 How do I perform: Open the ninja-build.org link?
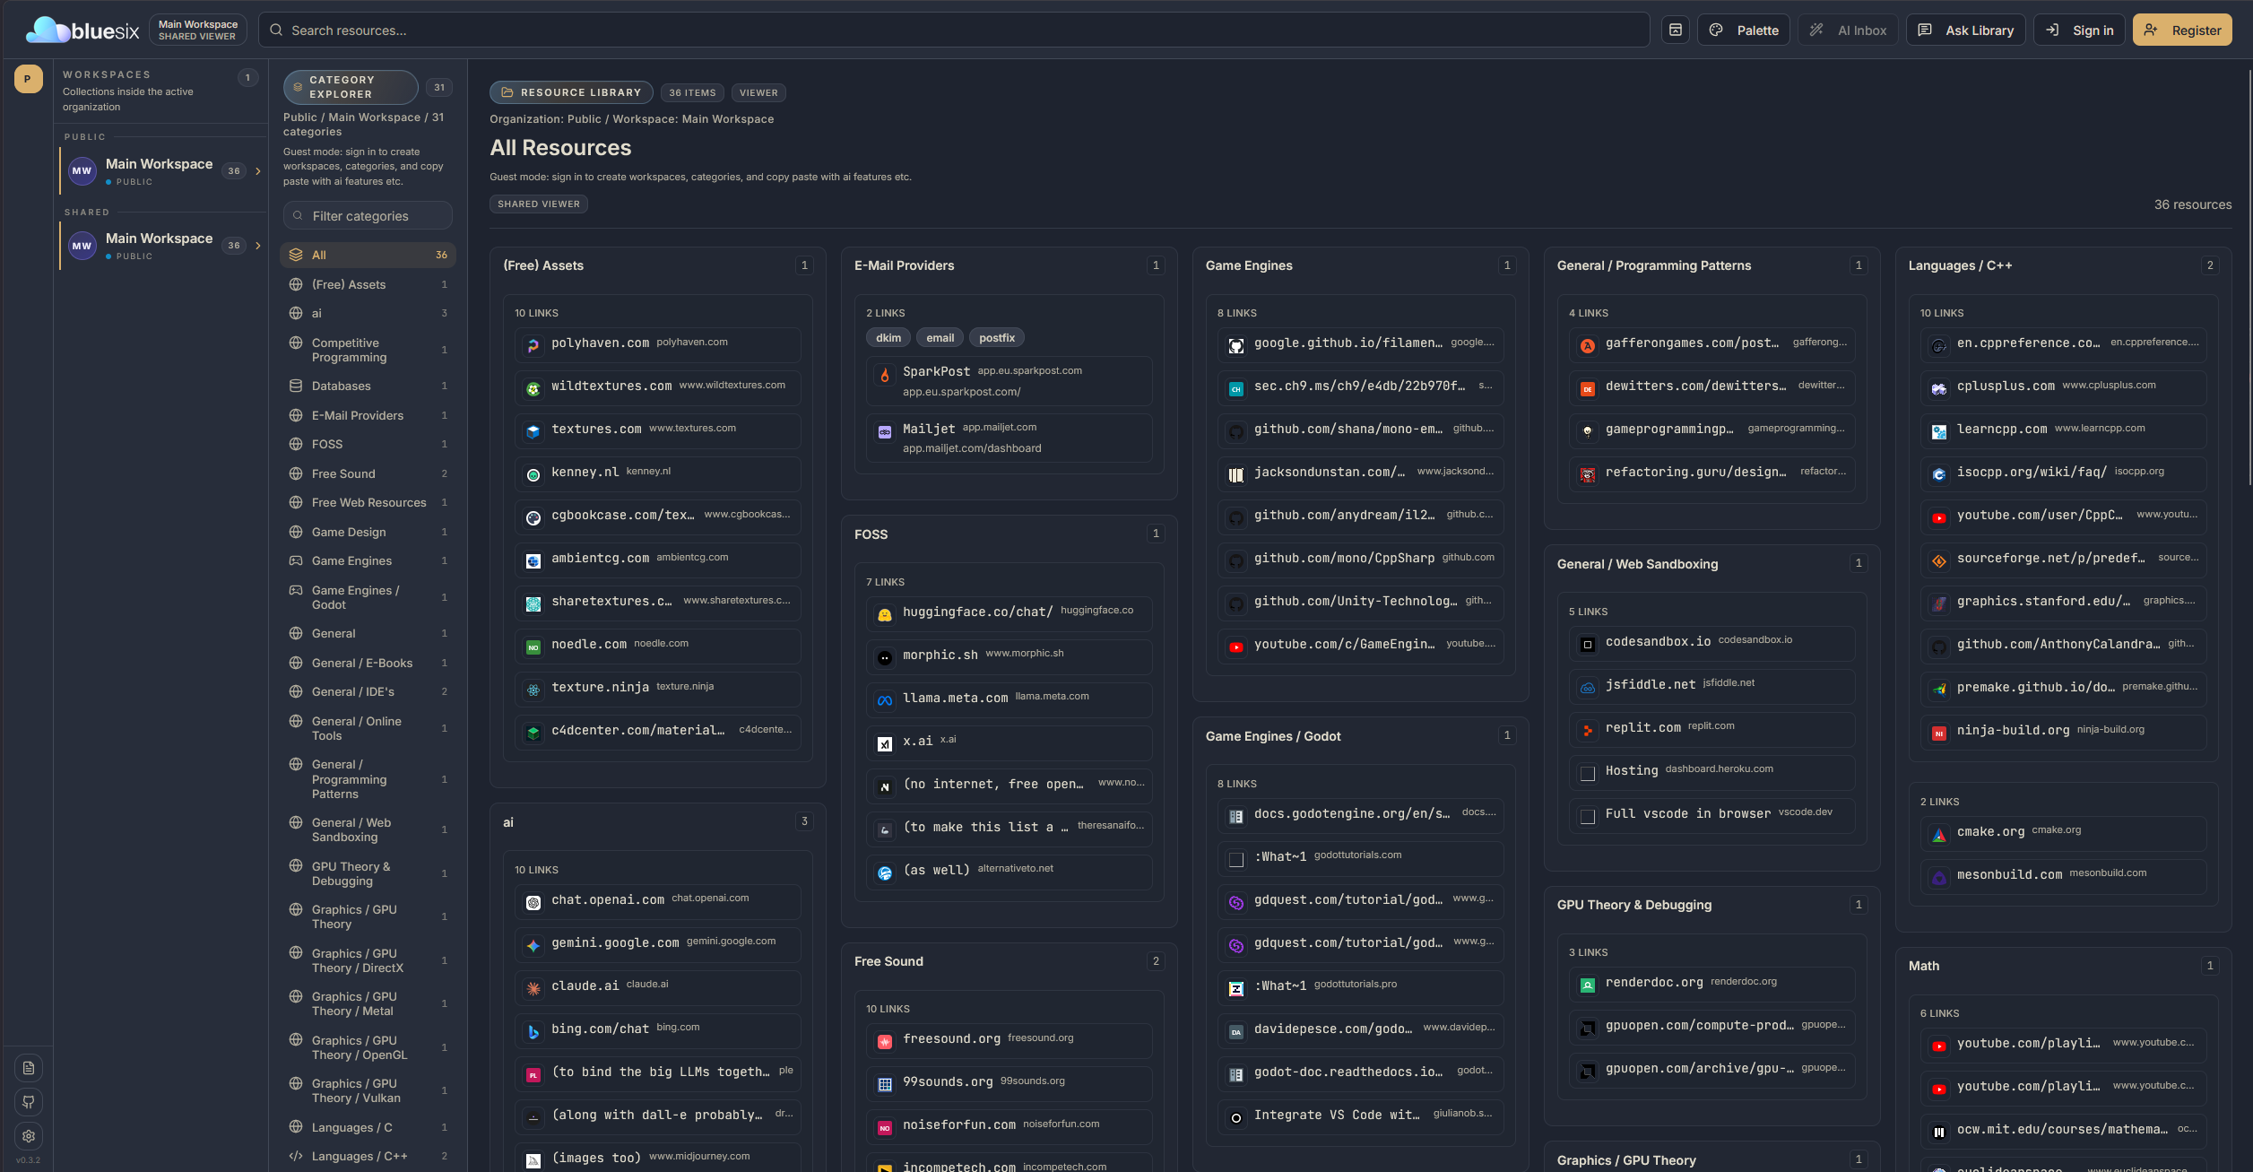coord(2063,732)
